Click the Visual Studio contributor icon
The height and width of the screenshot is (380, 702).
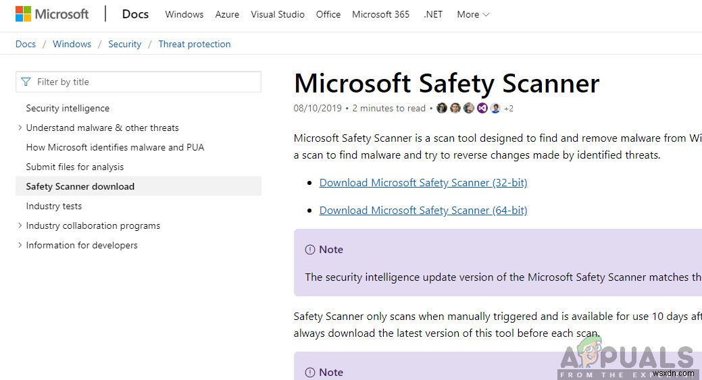coord(482,108)
